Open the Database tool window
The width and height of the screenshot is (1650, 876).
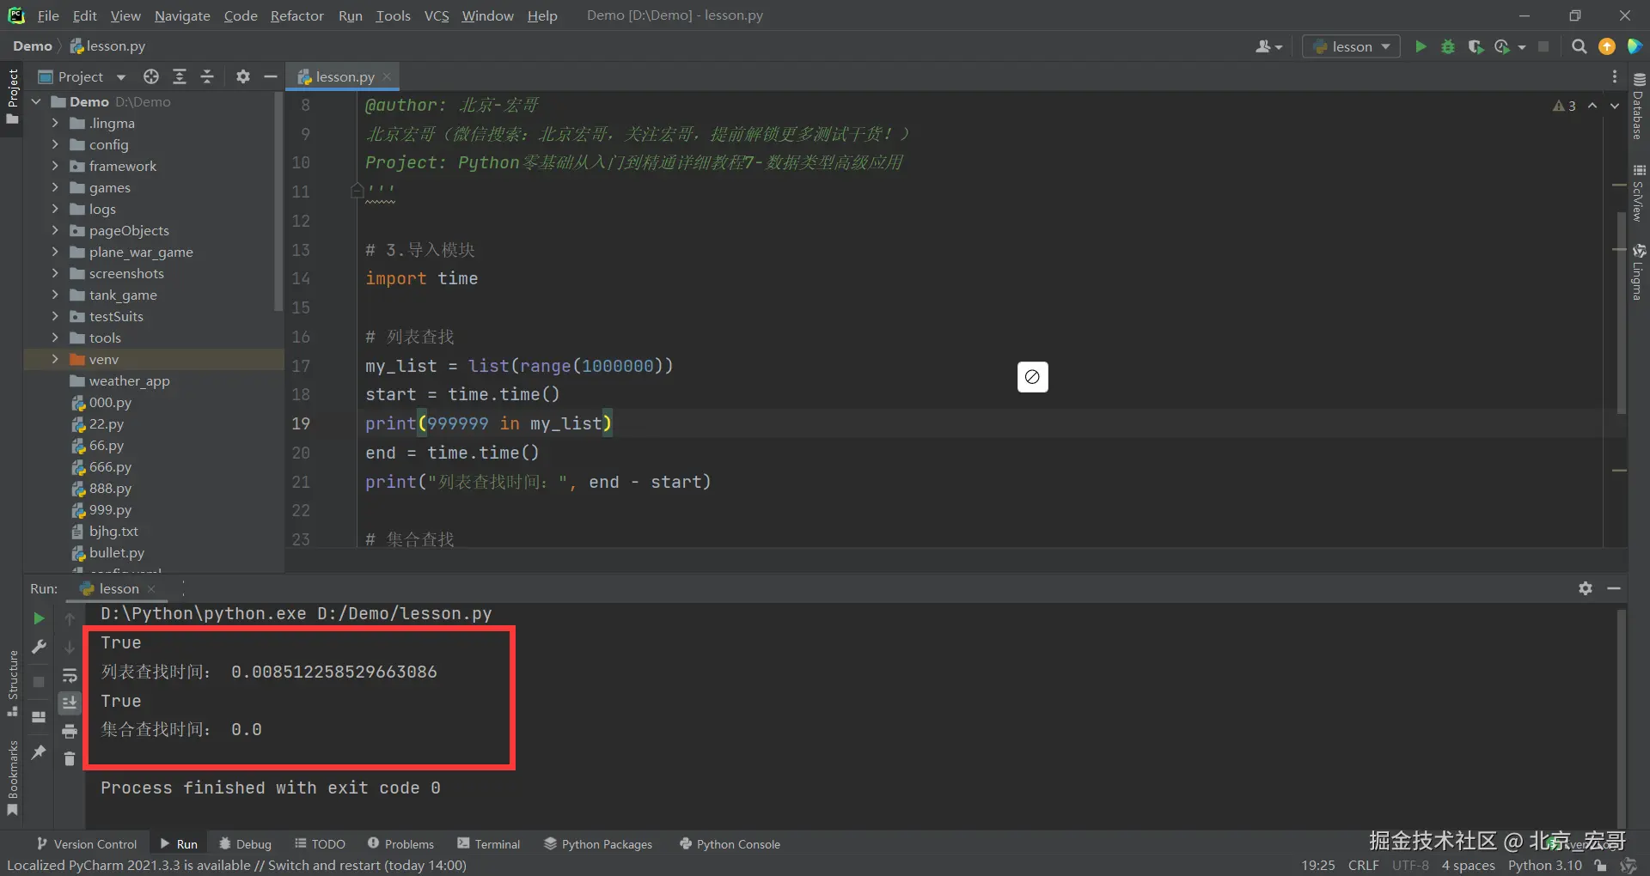[1639, 105]
